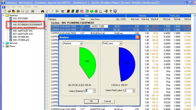Expand the Subtotals tree node
This screenshot has width=196, height=110.
[3, 43]
